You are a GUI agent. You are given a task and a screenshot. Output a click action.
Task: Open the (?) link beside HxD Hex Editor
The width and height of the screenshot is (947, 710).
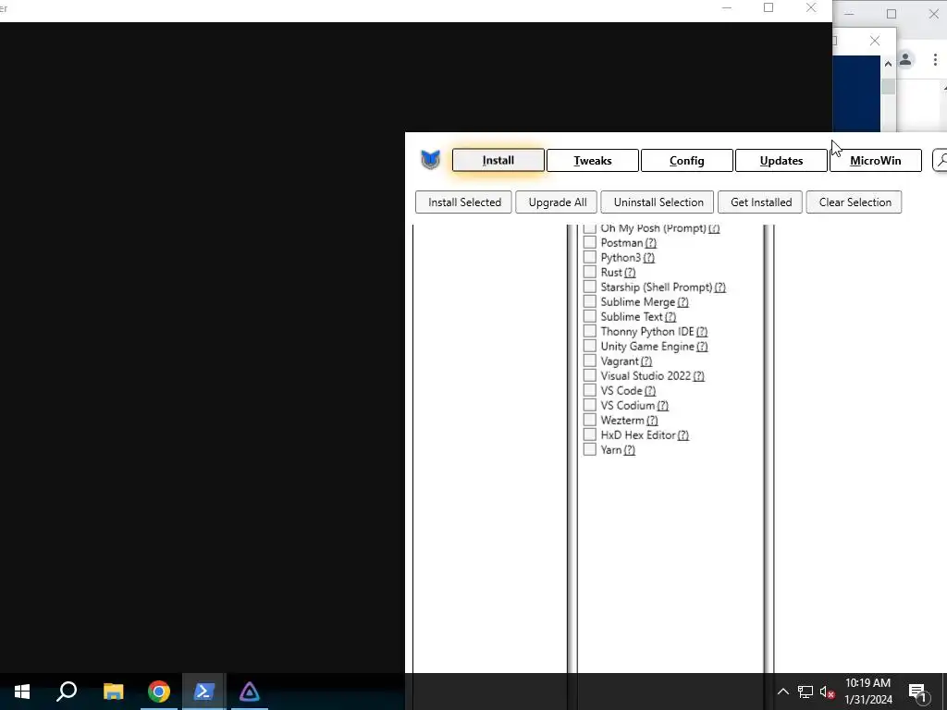[x=683, y=435]
